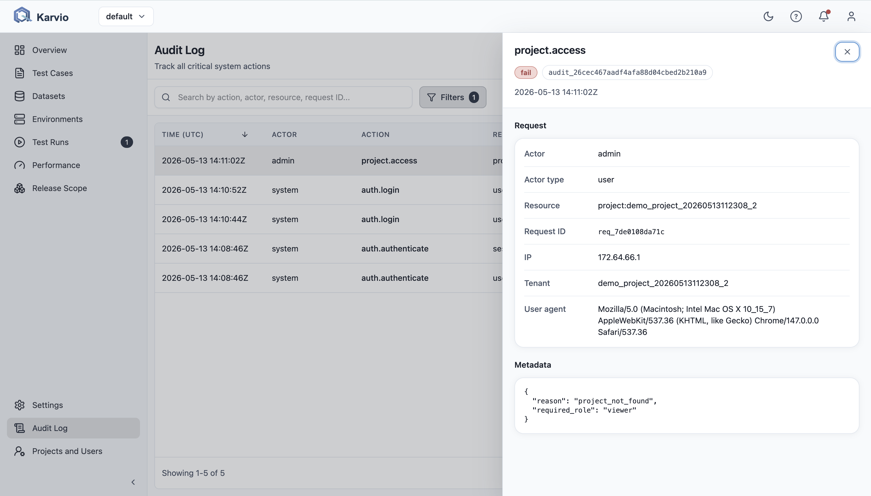
Task: Click the Audit Log scroll icon
Action: point(19,428)
